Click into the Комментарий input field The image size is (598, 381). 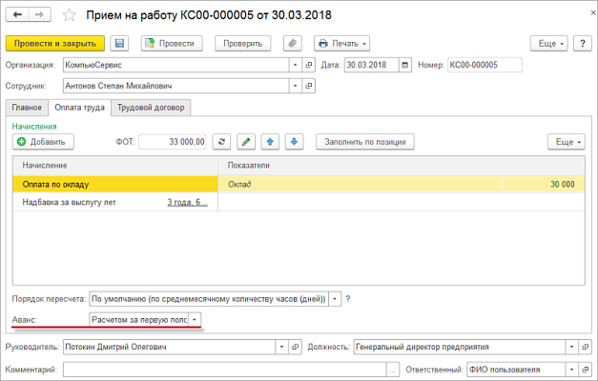tap(224, 369)
